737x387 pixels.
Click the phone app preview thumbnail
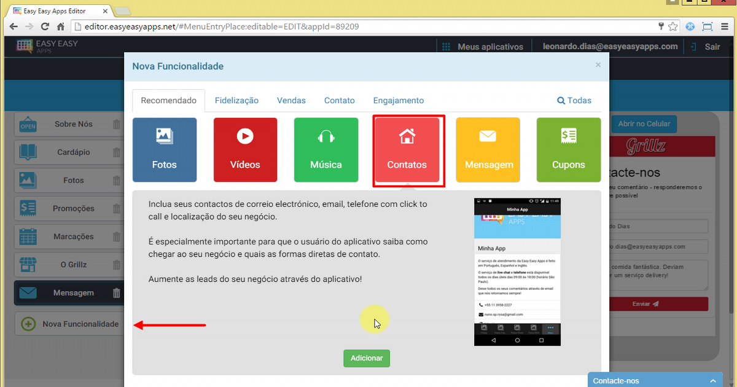(517, 270)
